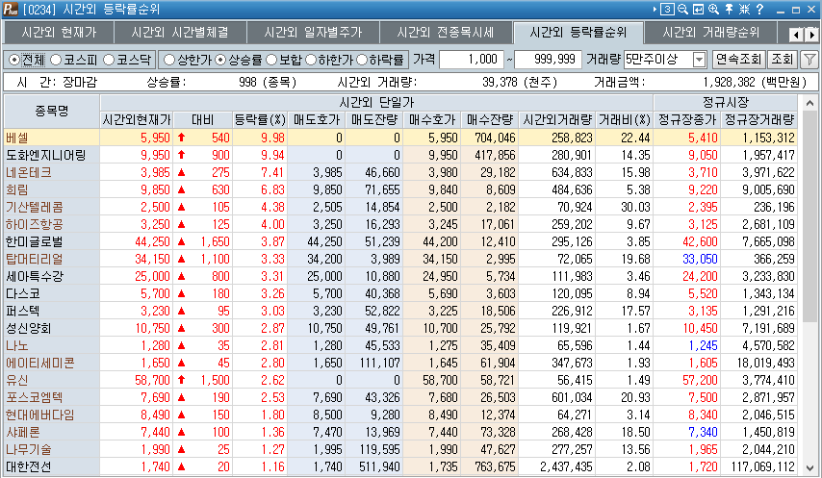Select the 다스코 stock name
Image resolution: width=822 pixels, height=478 pixels.
(x=22, y=293)
